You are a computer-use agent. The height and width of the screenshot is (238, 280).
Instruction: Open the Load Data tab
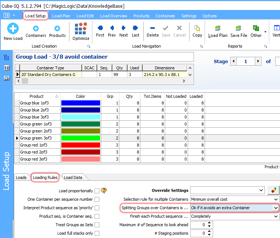(x=73, y=177)
